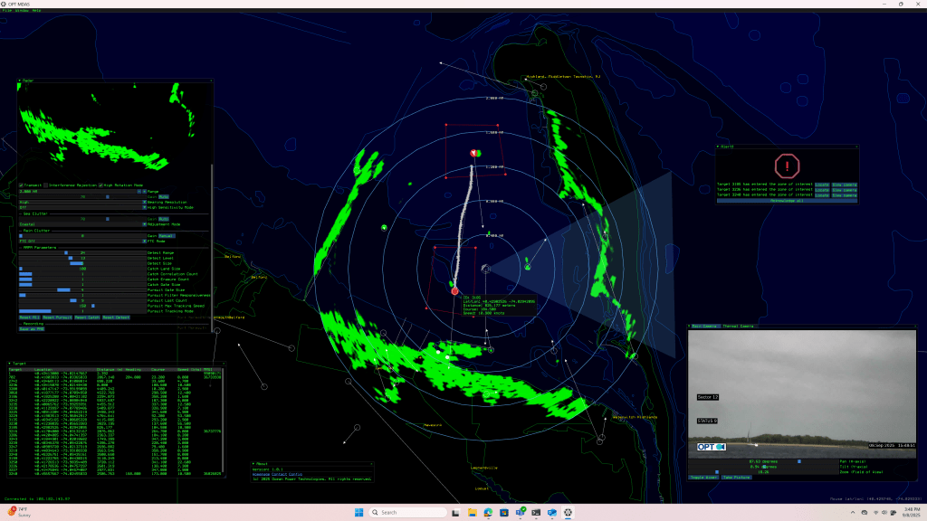Open the Sea Clutter Adjustment Mode dropdown

tap(143, 223)
